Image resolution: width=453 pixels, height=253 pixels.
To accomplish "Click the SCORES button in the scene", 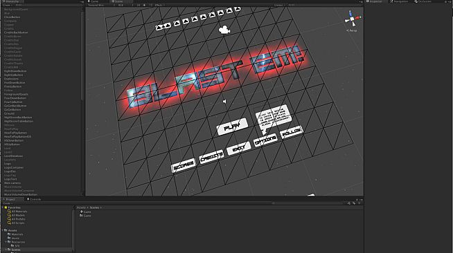I will click(184, 165).
